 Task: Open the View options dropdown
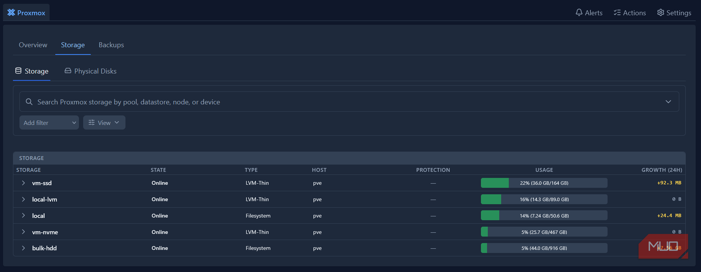point(104,123)
